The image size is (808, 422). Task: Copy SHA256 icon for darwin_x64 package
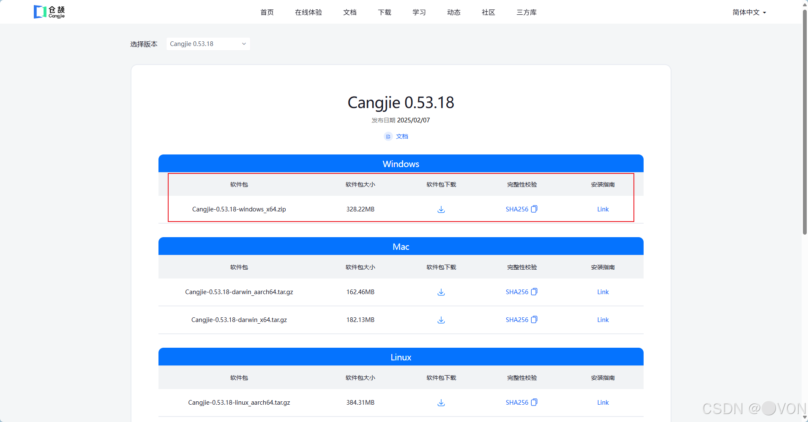534,319
